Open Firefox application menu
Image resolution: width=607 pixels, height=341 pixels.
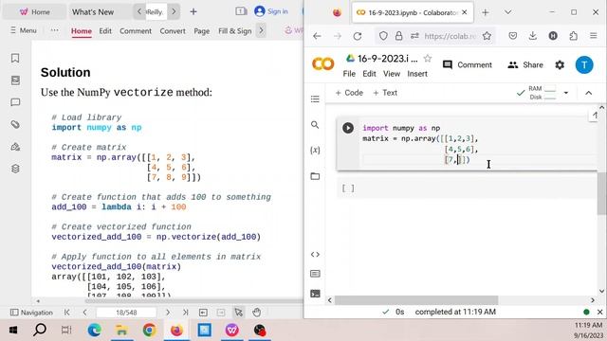(594, 36)
